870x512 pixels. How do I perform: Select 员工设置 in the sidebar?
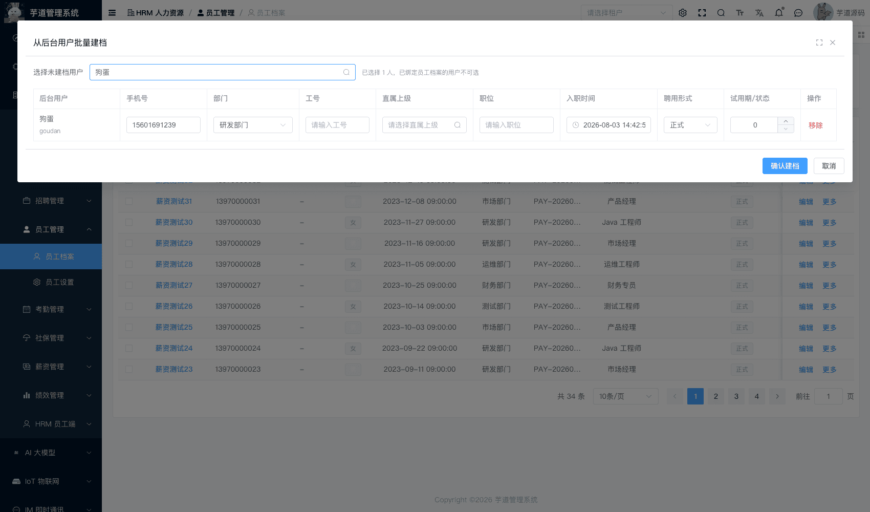(x=51, y=282)
